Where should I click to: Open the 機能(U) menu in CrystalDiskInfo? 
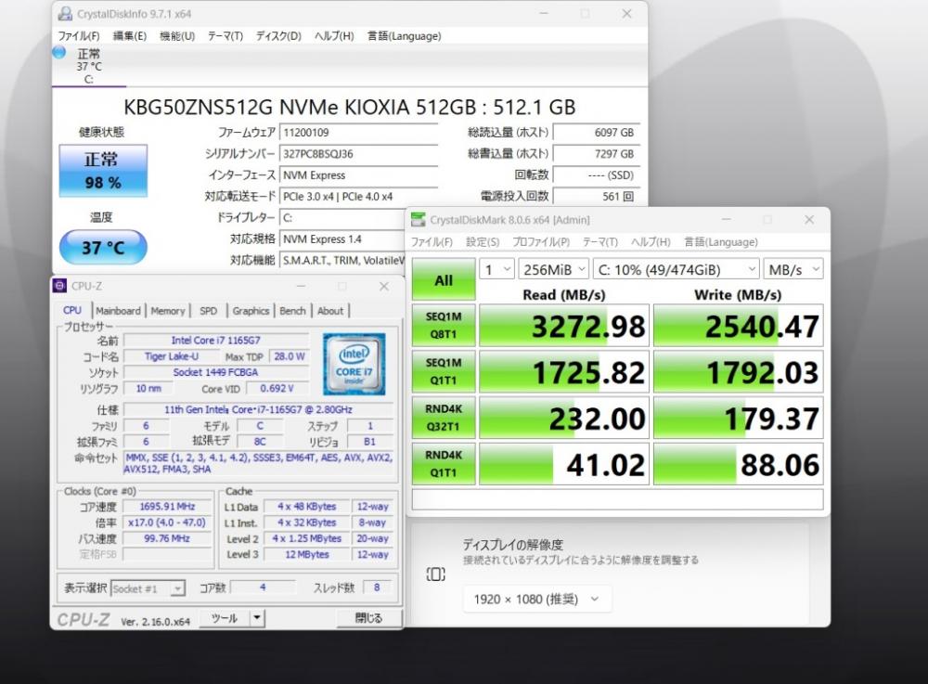tap(177, 36)
